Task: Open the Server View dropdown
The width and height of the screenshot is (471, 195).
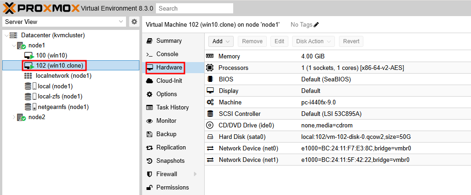Action: click(x=121, y=22)
